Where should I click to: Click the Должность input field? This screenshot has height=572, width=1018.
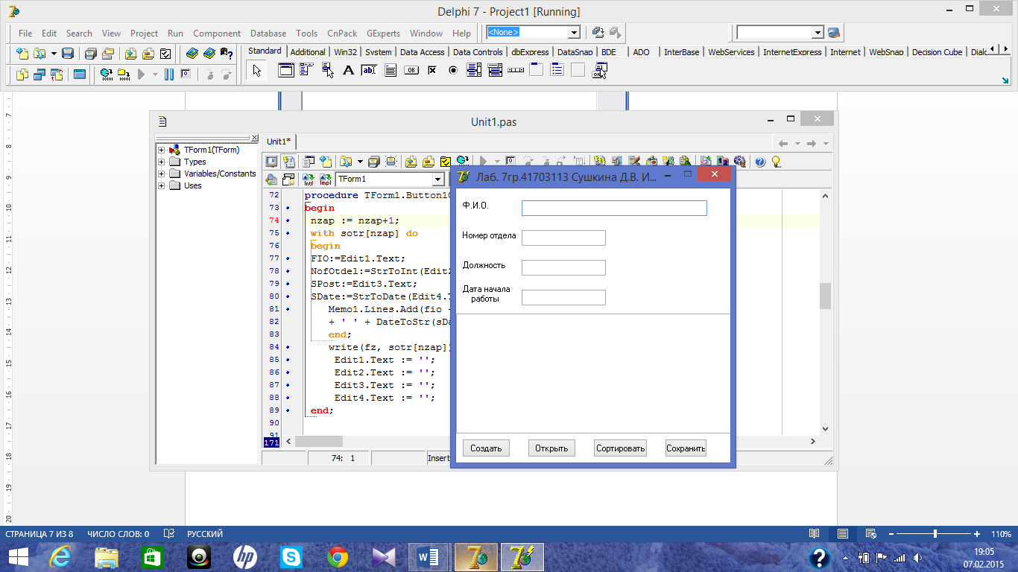coord(563,267)
